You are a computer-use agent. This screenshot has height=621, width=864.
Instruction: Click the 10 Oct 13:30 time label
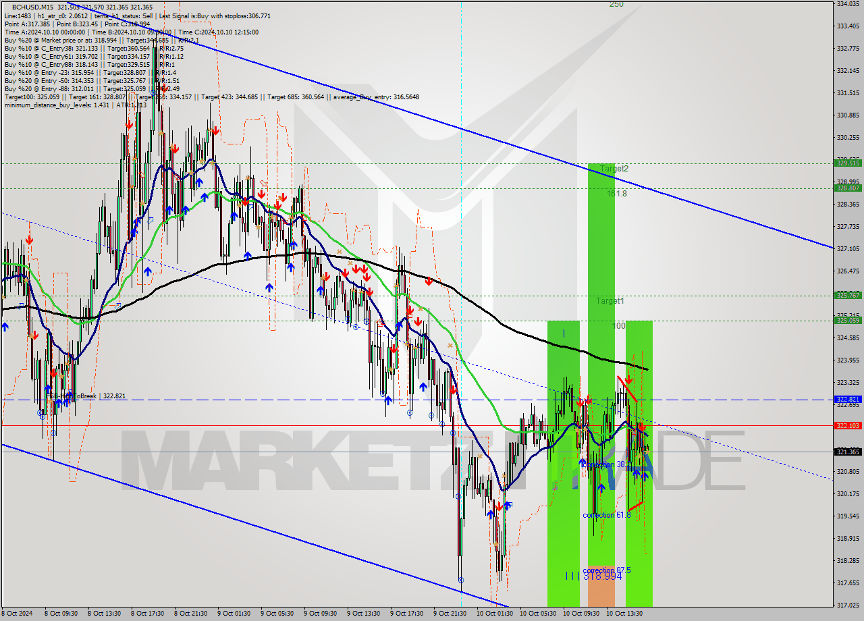click(624, 614)
